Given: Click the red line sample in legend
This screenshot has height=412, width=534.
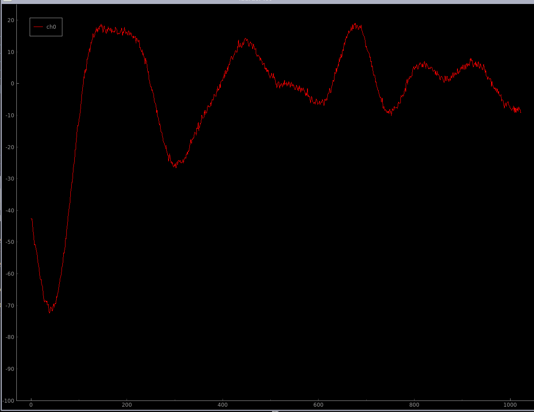Looking at the screenshot, I should tap(38, 27).
